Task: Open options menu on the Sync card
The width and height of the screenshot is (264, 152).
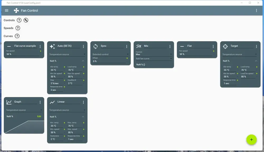Action: click(127, 46)
